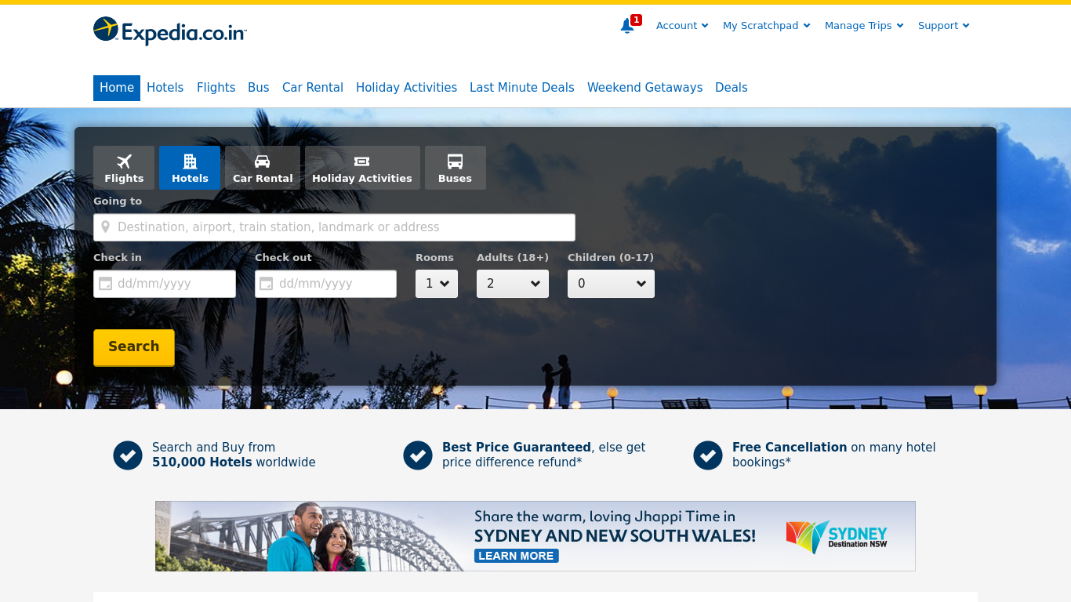Click LEARN MORE in the Sydney banner
Viewport: 1071px width, 602px height.
click(x=516, y=556)
